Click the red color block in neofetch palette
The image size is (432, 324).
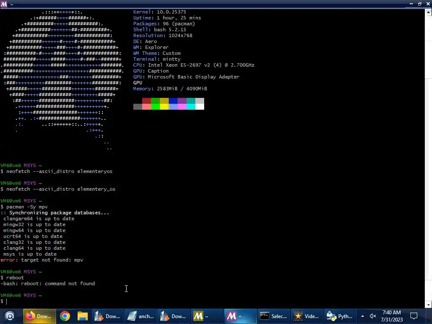146,100
